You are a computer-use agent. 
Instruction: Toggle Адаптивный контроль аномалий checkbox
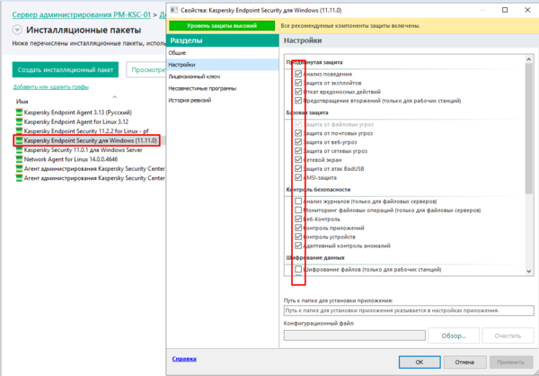[x=298, y=246]
